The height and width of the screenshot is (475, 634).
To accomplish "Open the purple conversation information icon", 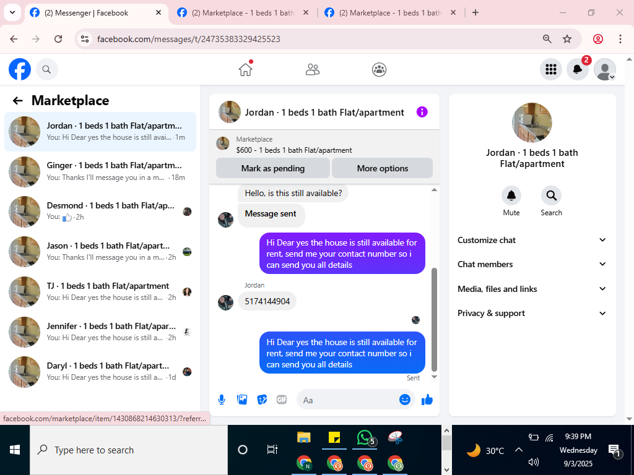I will coord(422,112).
